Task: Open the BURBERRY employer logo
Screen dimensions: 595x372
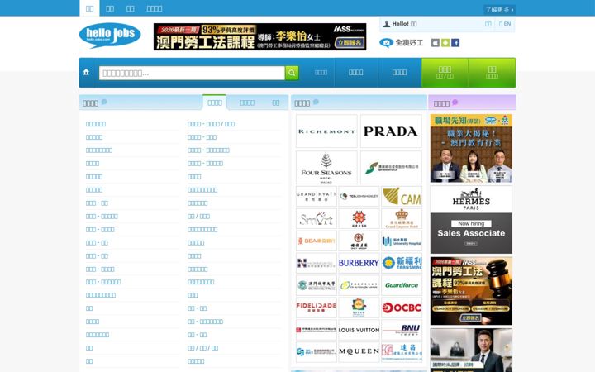Action: pyautogui.click(x=359, y=263)
